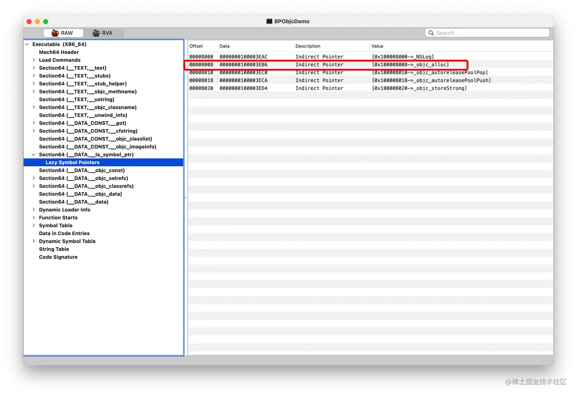Select Section64 (__DATA_CONST,__objc_classlist) item
Image resolution: width=577 pixels, height=396 pixels.
click(95, 139)
